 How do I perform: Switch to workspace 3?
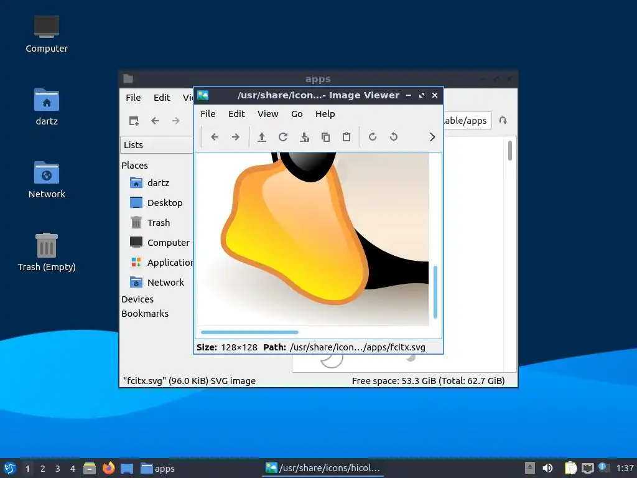coord(58,469)
